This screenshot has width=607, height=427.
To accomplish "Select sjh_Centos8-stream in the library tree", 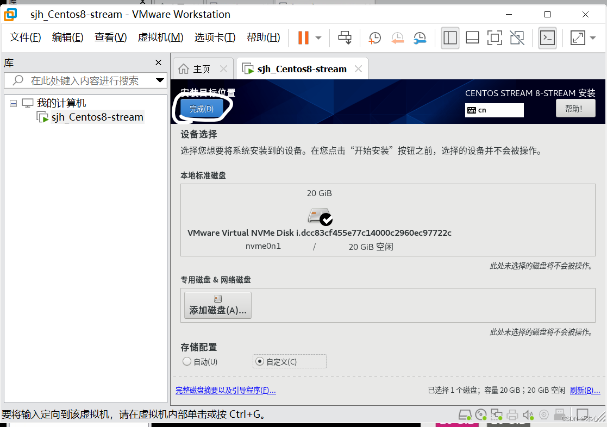I will click(97, 117).
